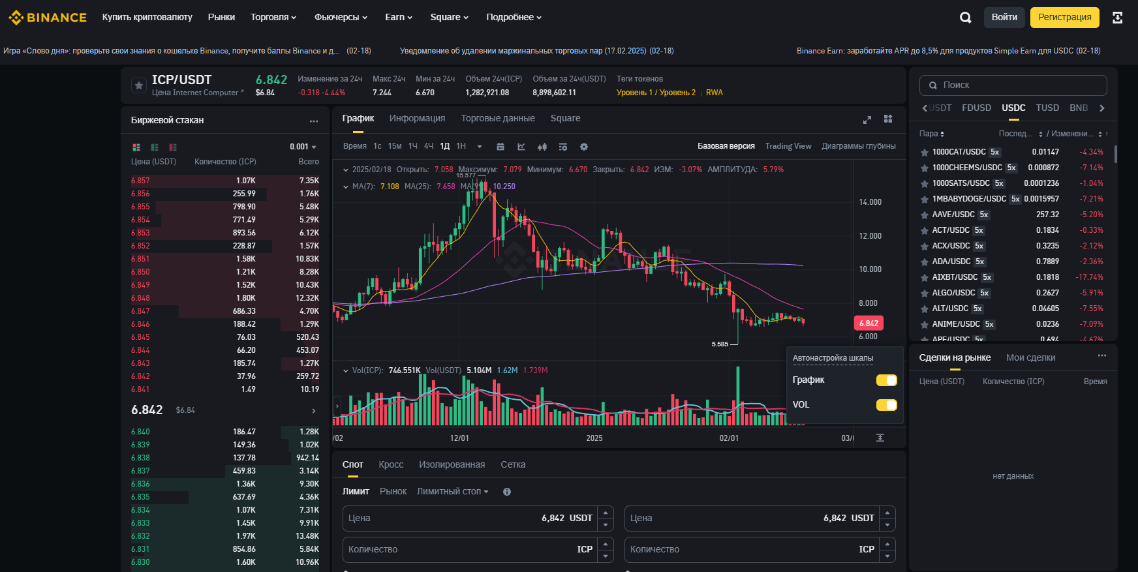This screenshot has width=1138, height=572.
Task: Click the Регистрация button
Action: [1065, 18]
